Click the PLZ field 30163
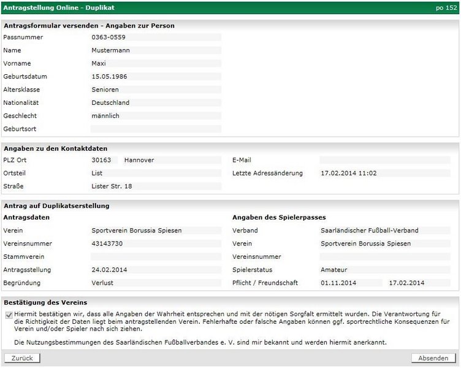The width and height of the screenshot is (461, 368). point(104,160)
